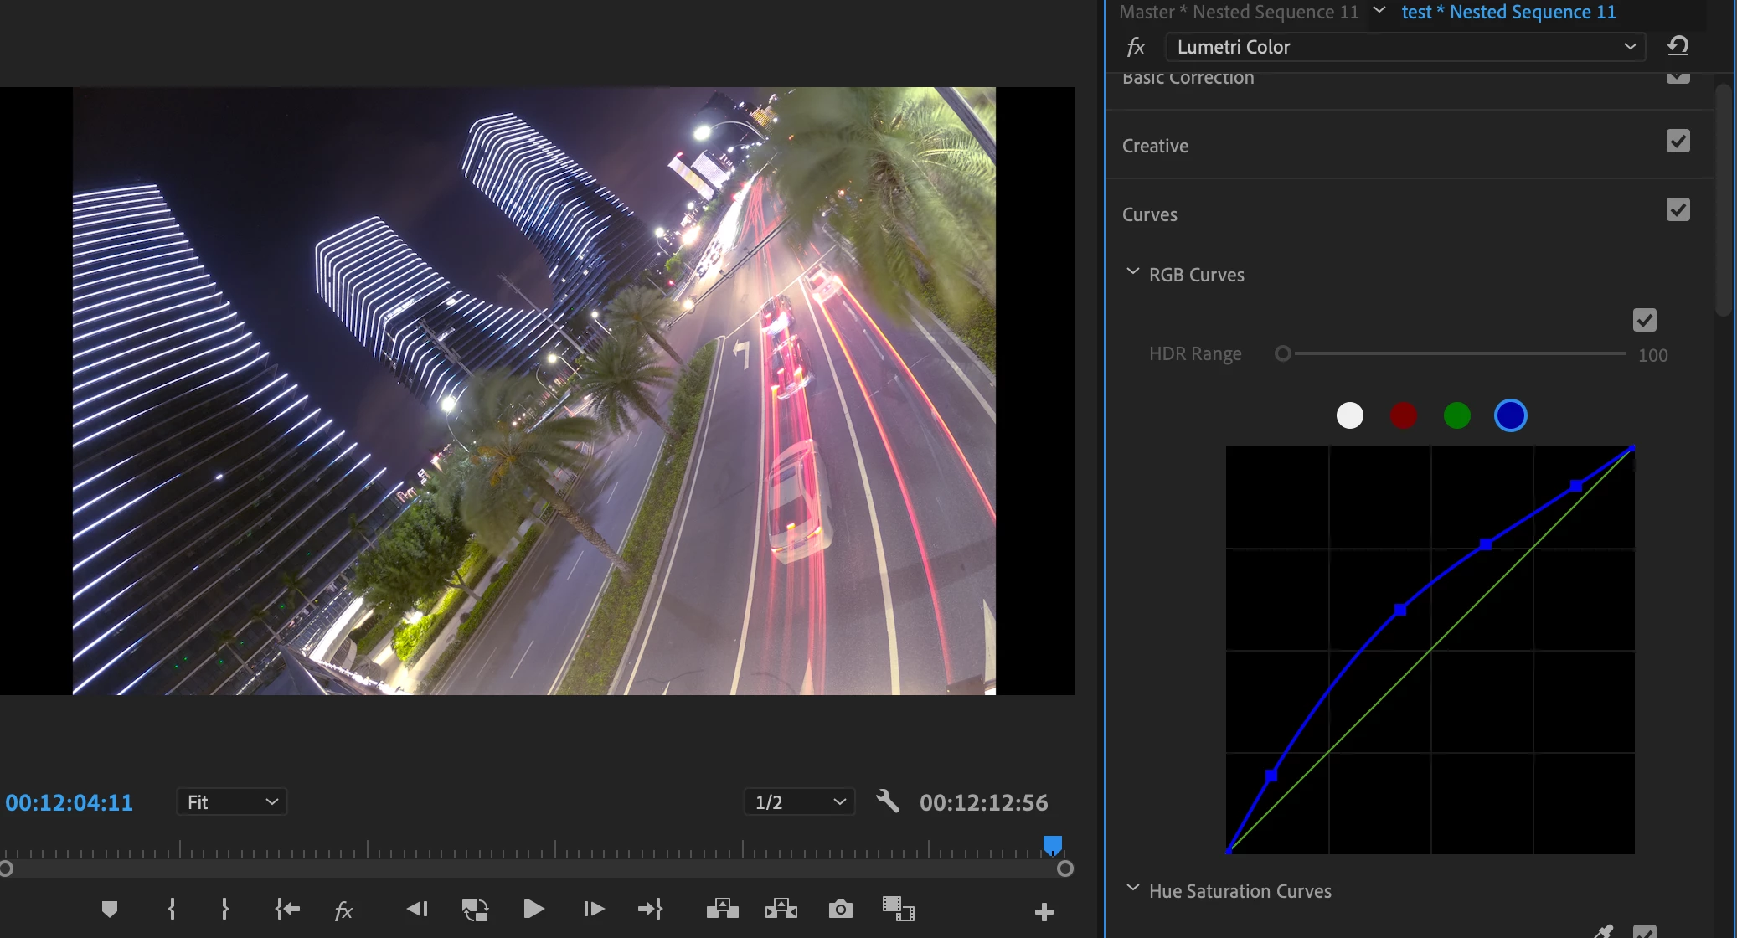Switch to the test * Nested Sequence 11 tab

click(1508, 13)
